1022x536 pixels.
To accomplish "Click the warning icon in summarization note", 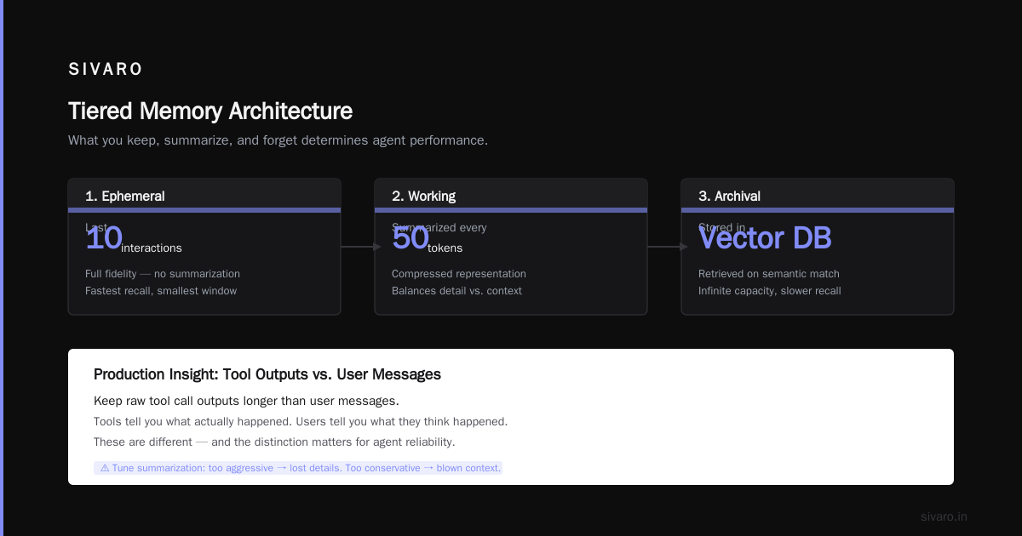I will [x=105, y=468].
